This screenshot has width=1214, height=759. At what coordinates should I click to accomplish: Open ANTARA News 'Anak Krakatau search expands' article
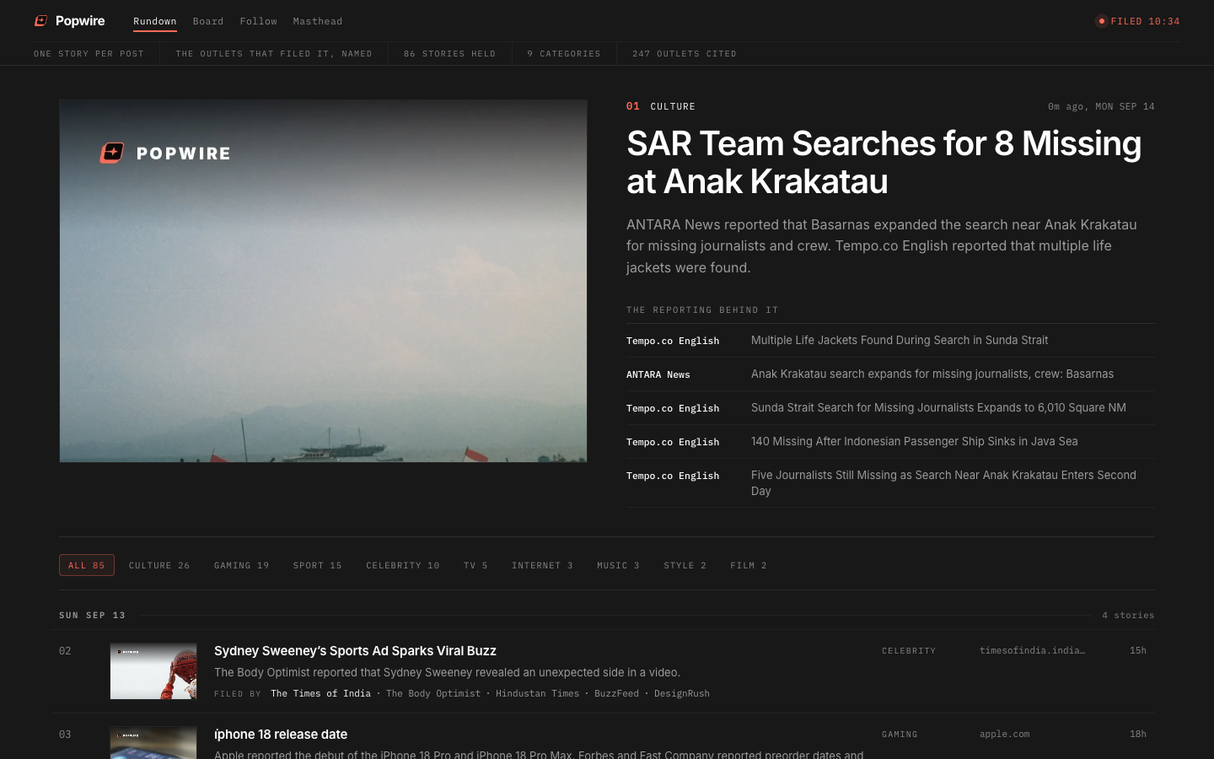coord(932,374)
